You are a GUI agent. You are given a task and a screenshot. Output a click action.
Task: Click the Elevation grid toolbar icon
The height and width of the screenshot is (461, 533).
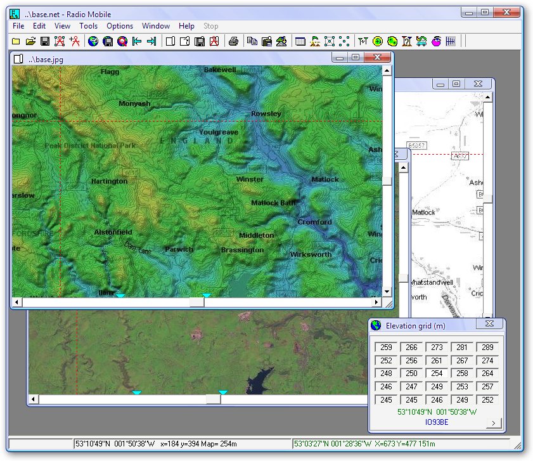tap(300, 42)
